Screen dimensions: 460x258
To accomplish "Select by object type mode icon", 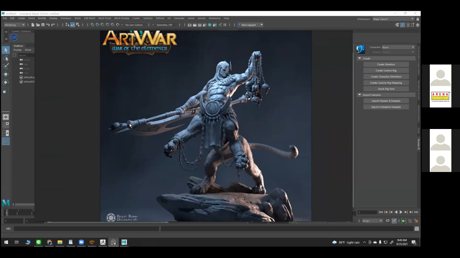I will coord(72,25).
